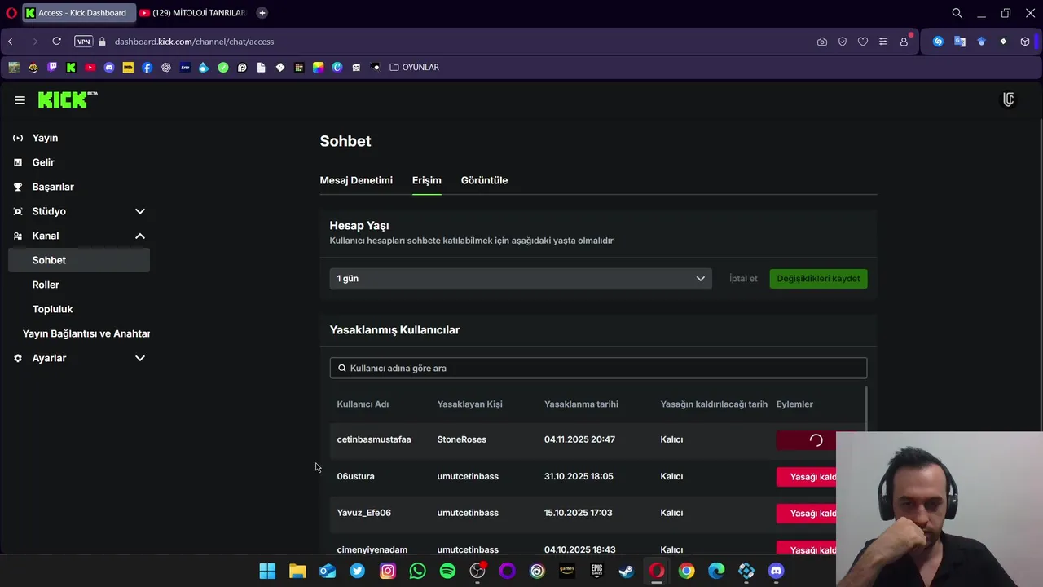The height and width of the screenshot is (587, 1043).
Task: Open the OYUNLAR bookmarks folder
Action: pos(414,68)
